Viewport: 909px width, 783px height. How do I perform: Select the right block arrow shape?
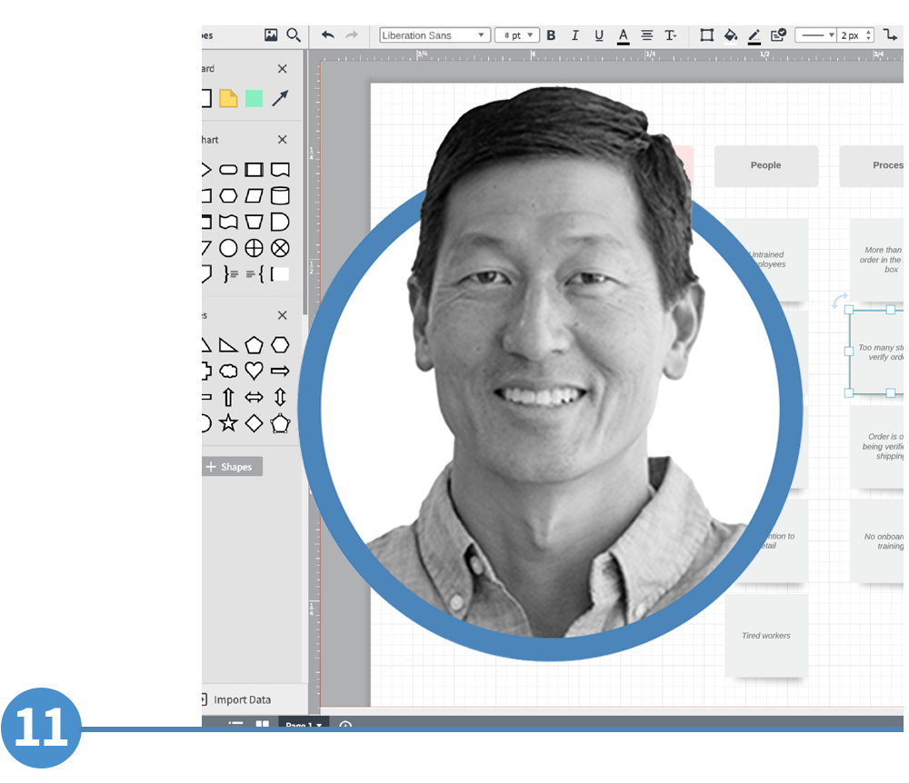coord(280,371)
